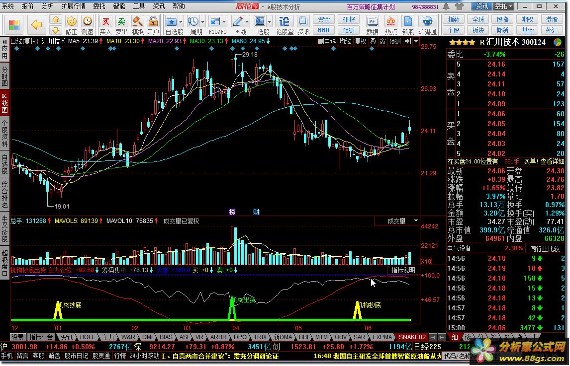Viewport: 570px width, 366px height.
Task: Open the 系统 menu
Action: coord(7,6)
